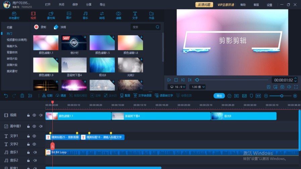Open the 16:9 aspect ratio dropdown

(177, 87)
